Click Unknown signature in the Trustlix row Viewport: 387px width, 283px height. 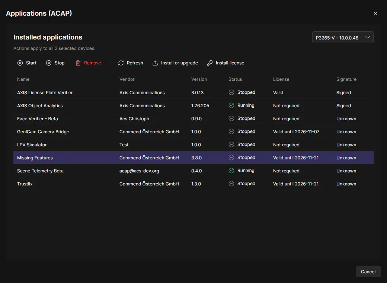[346, 184]
